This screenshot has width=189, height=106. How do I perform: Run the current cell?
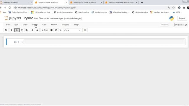click(x=45, y=30)
